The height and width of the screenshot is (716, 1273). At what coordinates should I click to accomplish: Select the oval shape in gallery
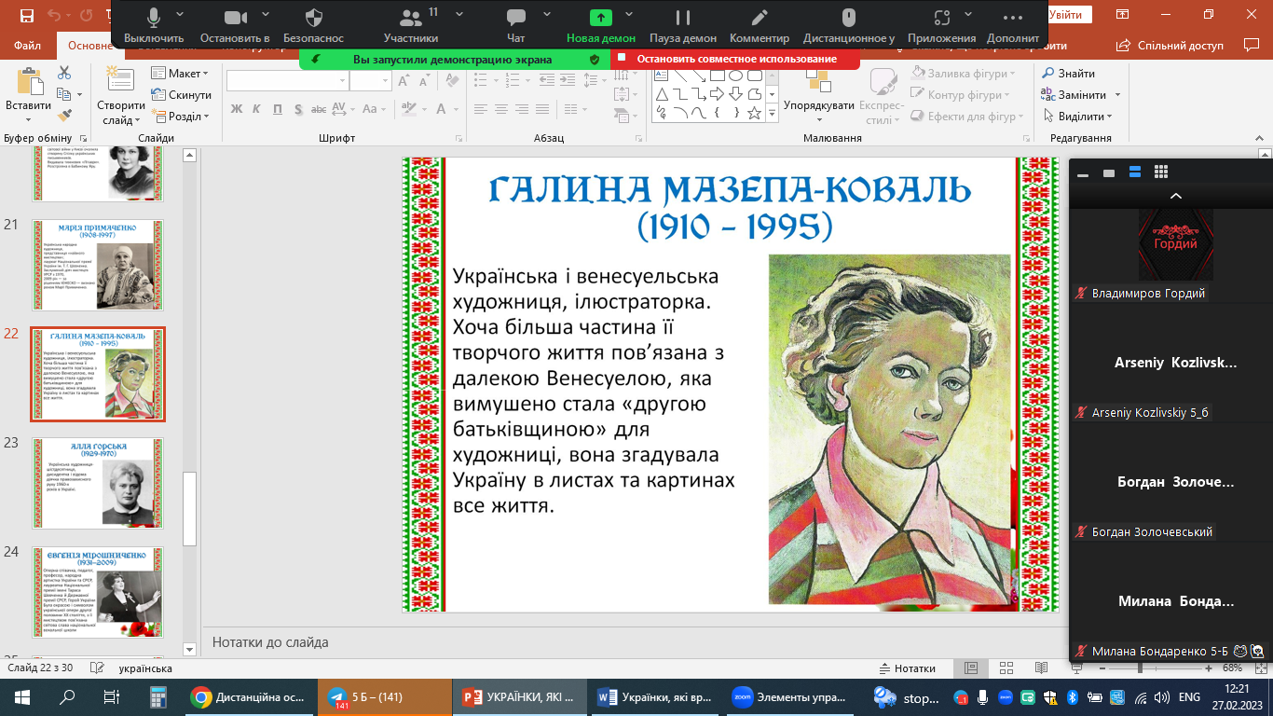point(735,75)
